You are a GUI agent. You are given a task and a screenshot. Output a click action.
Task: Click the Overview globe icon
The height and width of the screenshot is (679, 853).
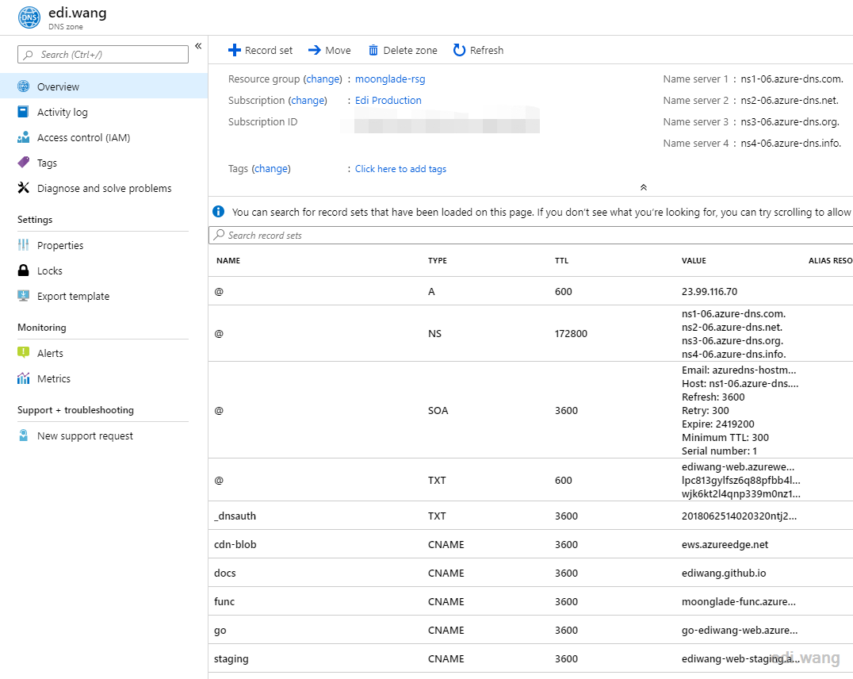[24, 86]
